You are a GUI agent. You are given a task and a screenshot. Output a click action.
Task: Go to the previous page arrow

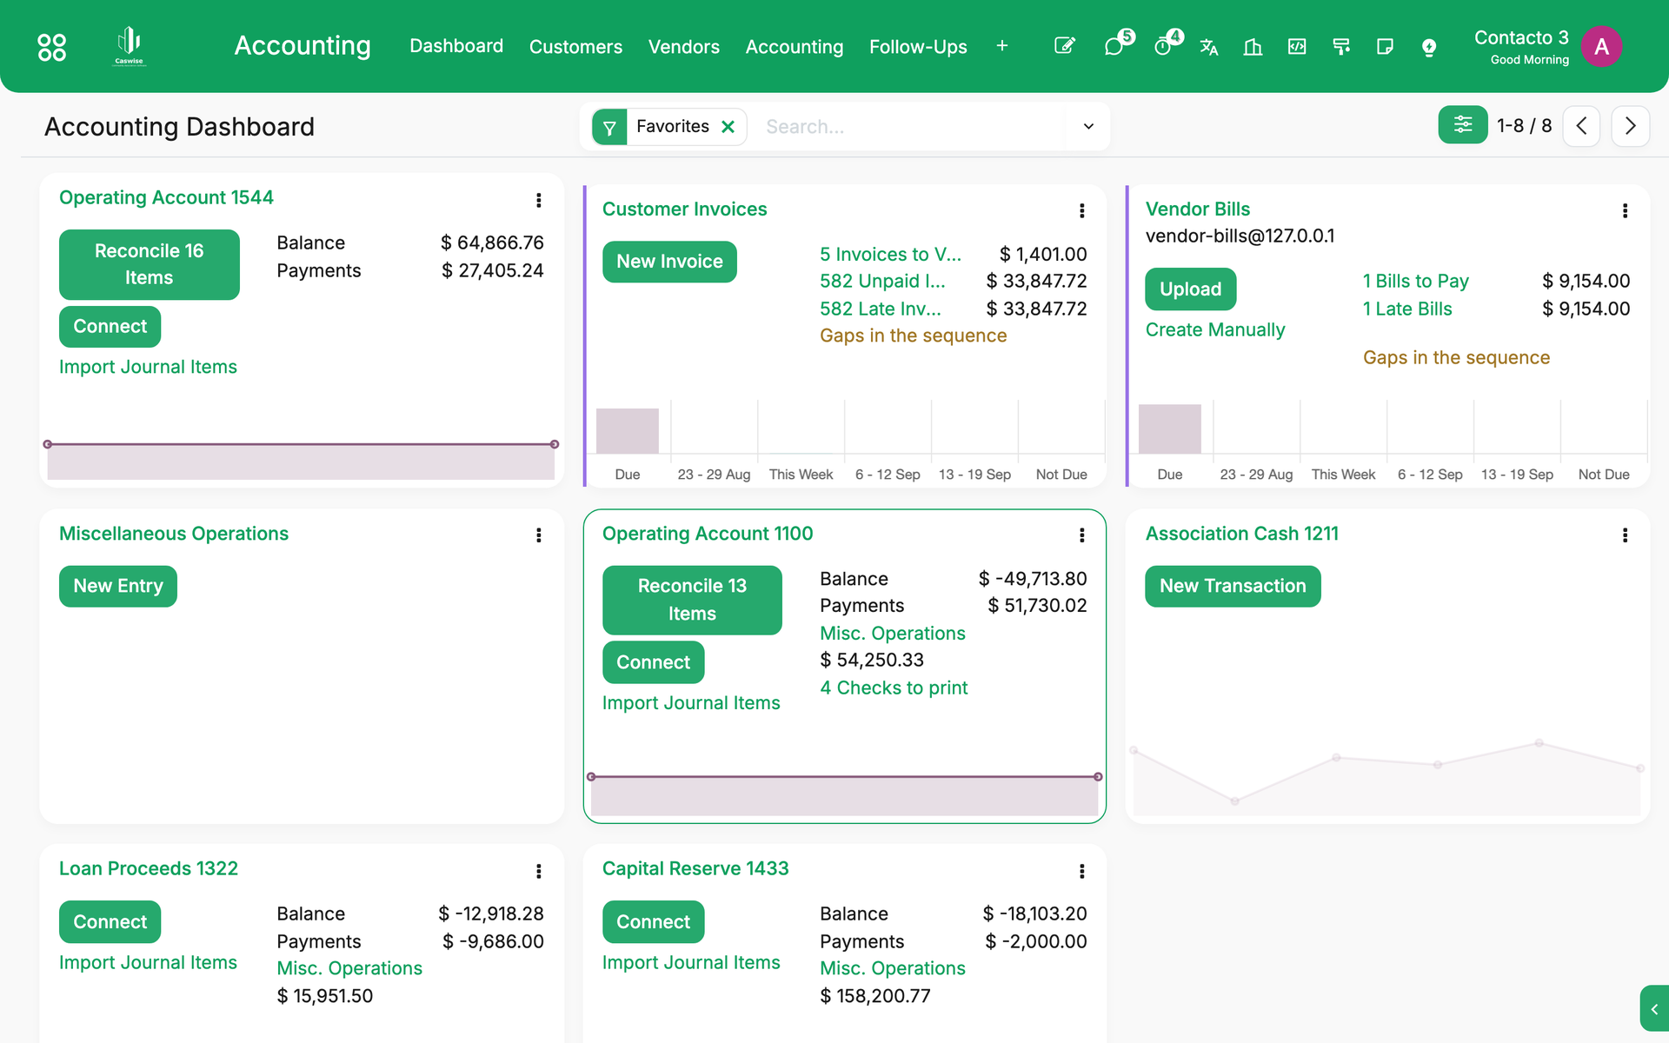[1581, 126]
